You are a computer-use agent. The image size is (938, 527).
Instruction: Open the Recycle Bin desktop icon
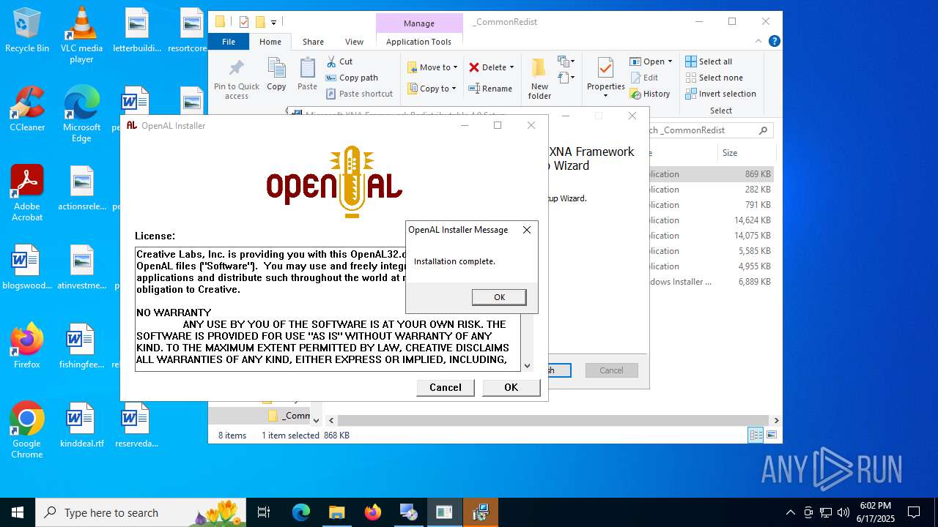[27, 31]
